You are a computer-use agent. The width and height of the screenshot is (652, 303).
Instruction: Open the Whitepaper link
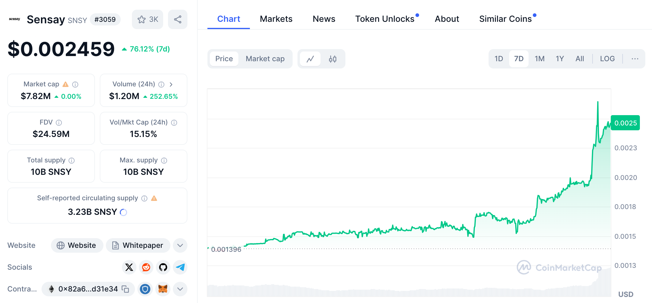click(138, 245)
